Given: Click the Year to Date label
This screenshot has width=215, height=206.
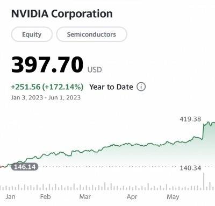Looking at the screenshot, I should coord(111,87).
